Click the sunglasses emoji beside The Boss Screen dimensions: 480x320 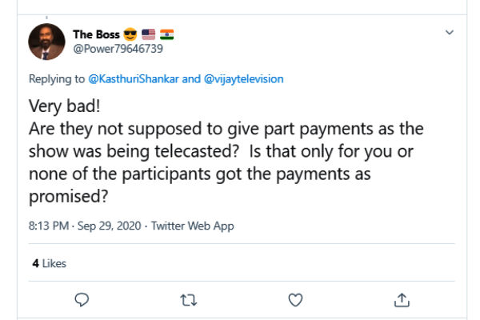pyautogui.click(x=130, y=34)
